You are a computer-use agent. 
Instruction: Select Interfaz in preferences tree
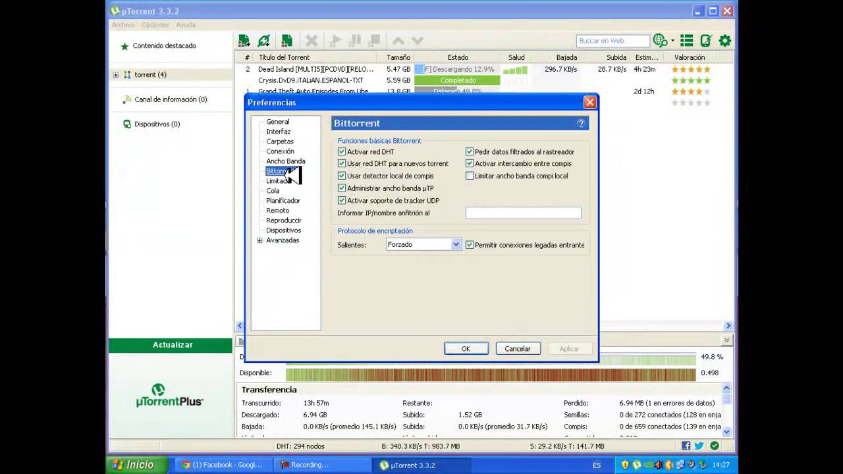[x=278, y=132]
